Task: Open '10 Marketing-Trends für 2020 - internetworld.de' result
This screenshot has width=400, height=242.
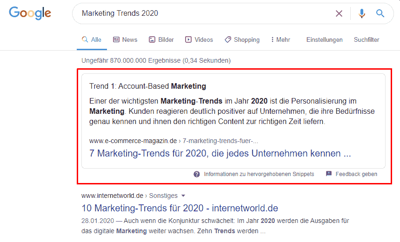Action: [x=180, y=208]
